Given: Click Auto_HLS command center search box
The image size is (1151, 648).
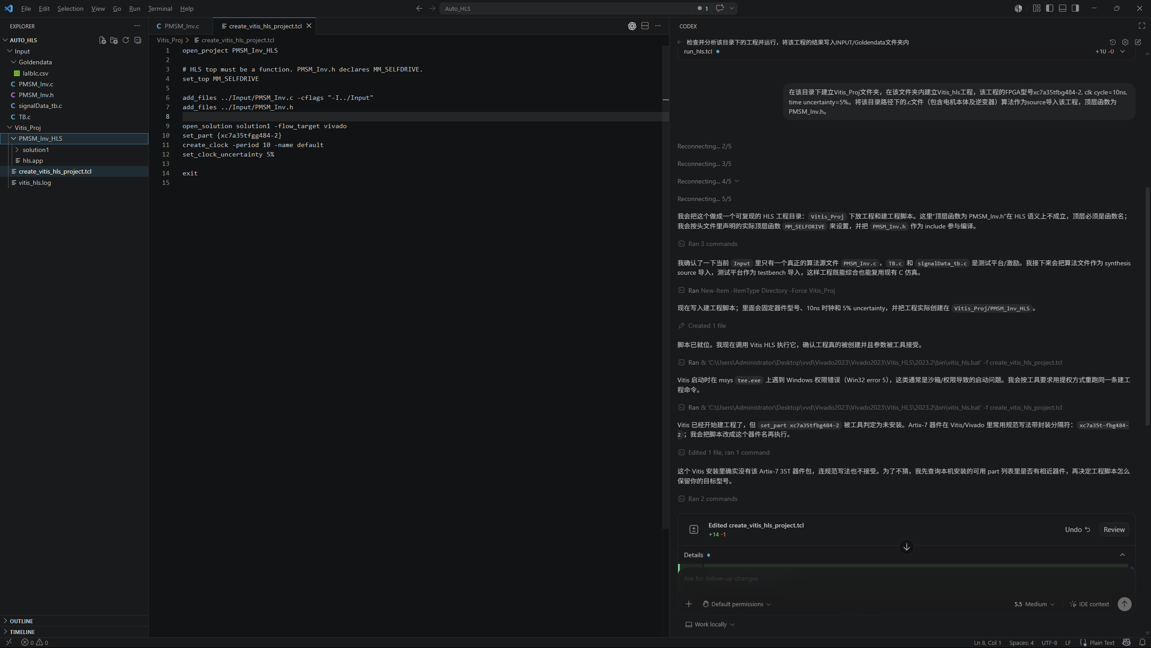Looking at the screenshot, I should 567,9.
